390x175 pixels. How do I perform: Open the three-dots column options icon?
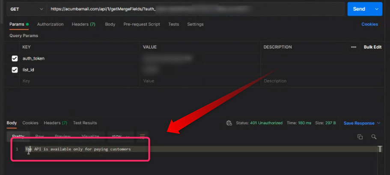click(354, 47)
